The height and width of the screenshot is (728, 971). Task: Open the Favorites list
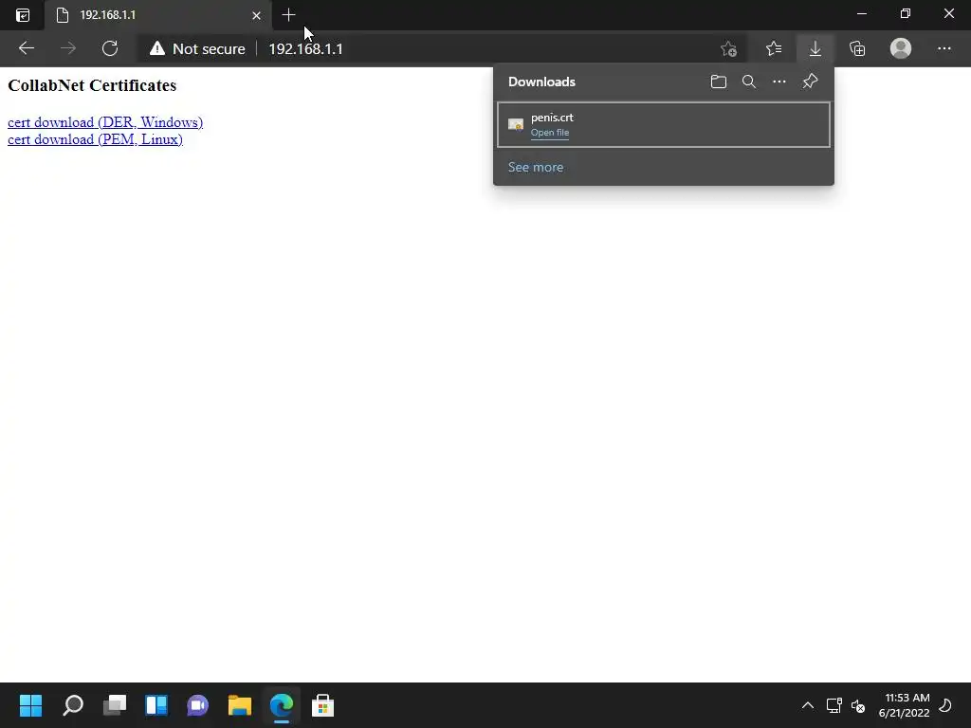tap(774, 49)
